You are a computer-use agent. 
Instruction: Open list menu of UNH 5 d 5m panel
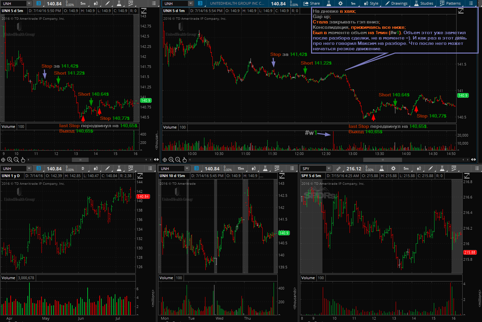pyautogui.click(x=154, y=3)
